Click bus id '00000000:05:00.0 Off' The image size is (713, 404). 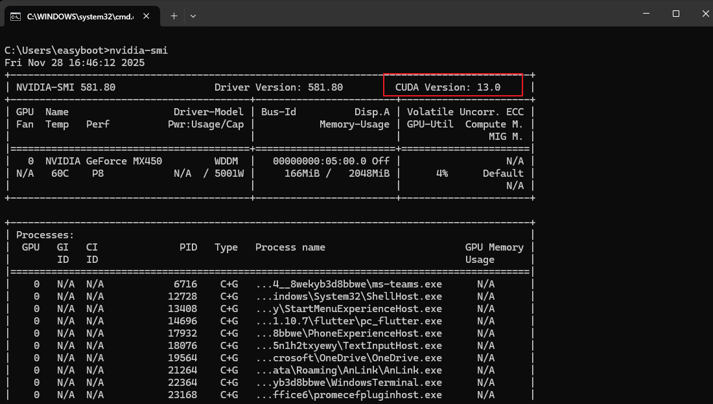[x=331, y=161]
